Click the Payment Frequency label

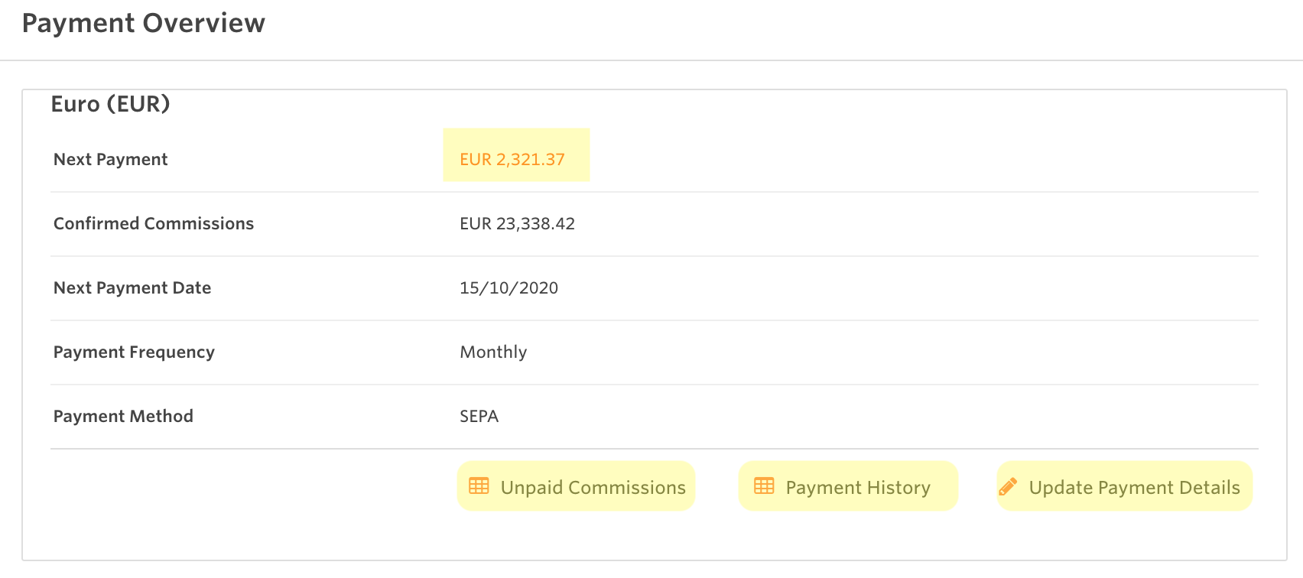134,352
